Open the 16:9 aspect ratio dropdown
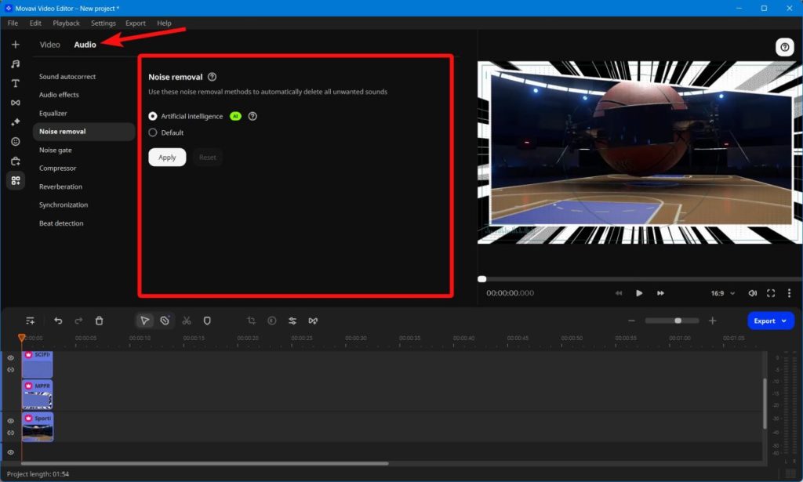 coord(722,293)
